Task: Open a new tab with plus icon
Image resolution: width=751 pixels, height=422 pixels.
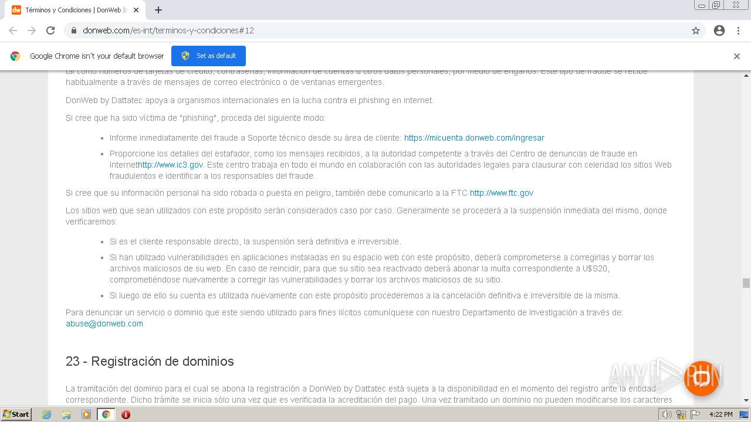Action: coord(158,10)
